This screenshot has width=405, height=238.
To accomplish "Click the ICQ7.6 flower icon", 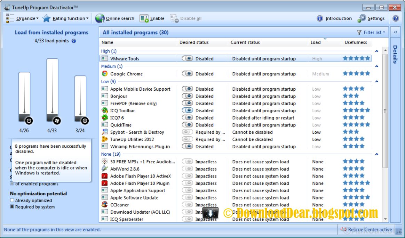I will [x=105, y=117].
